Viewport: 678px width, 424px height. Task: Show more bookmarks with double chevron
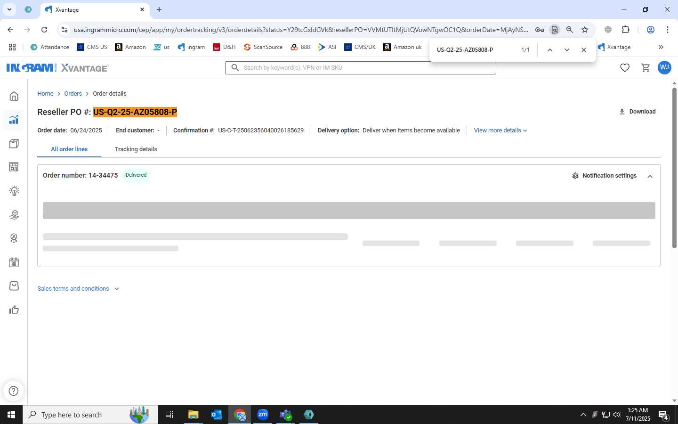point(661,47)
